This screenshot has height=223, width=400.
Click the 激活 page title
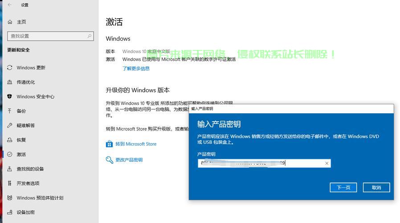pos(114,22)
